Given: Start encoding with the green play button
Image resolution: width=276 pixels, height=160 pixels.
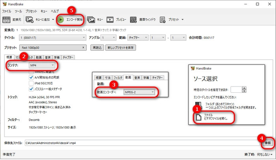Looking at the screenshot, I should tap(61, 20).
